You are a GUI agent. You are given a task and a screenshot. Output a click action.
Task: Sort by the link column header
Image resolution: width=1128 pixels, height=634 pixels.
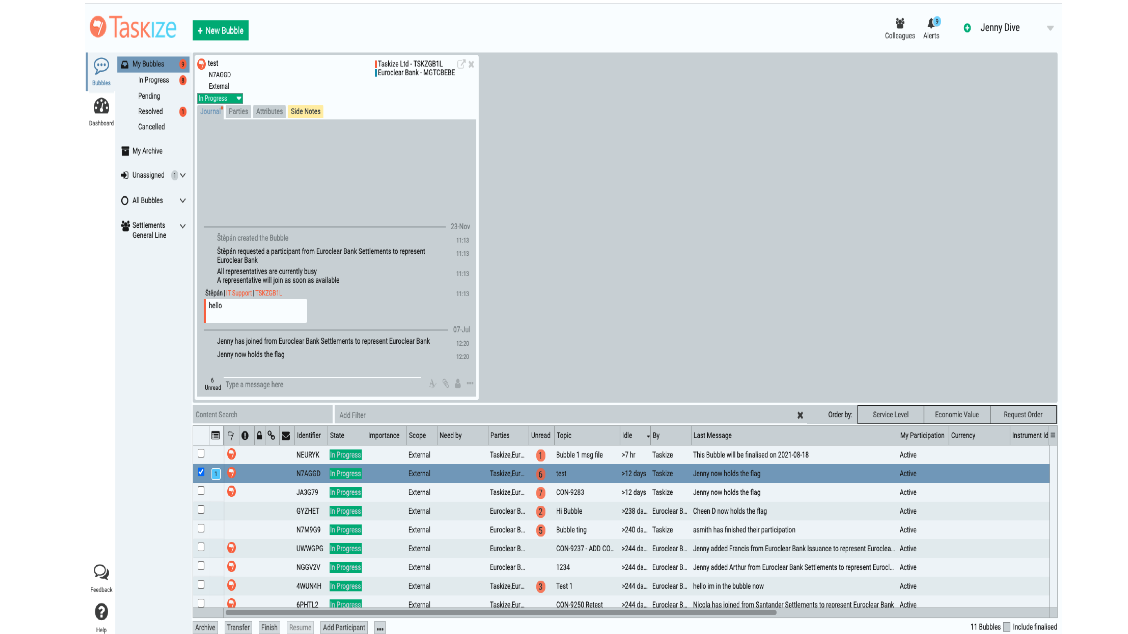(271, 435)
